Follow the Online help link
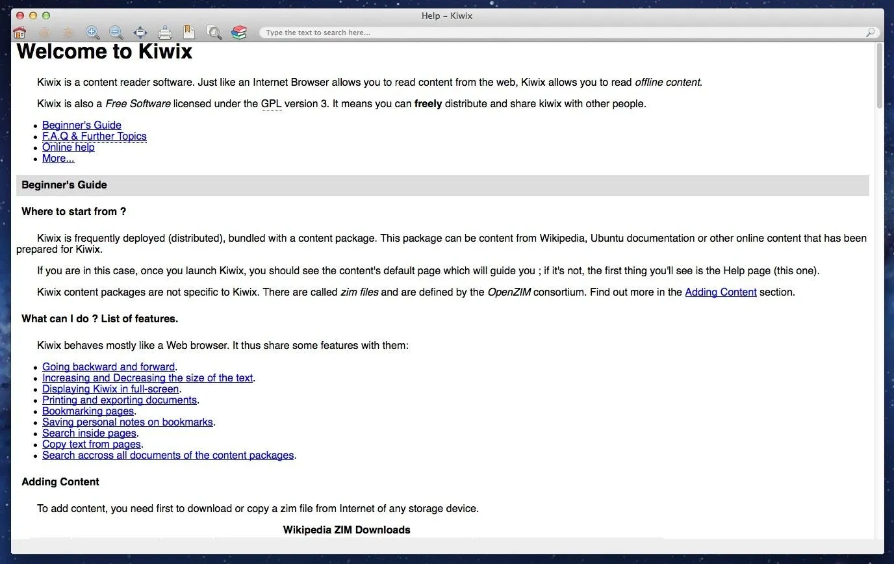 tap(68, 147)
